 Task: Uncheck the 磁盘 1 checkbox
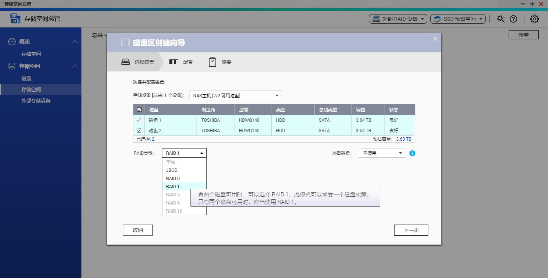point(139,120)
